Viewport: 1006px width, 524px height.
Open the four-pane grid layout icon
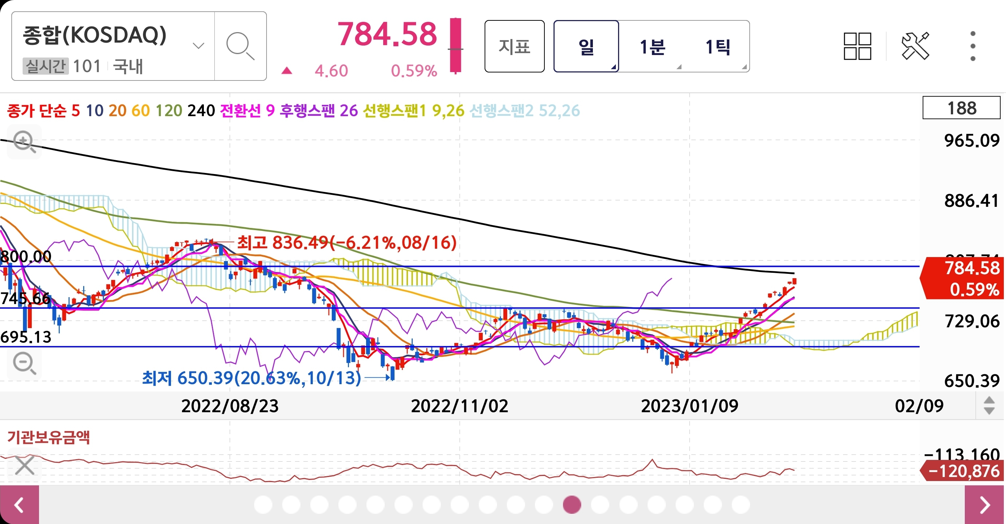[x=857, y=46]
